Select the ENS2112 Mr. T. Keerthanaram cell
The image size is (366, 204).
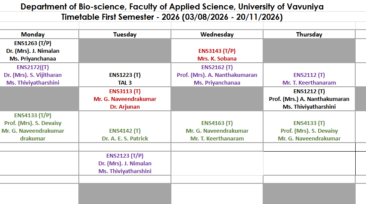tap(309, 75)
